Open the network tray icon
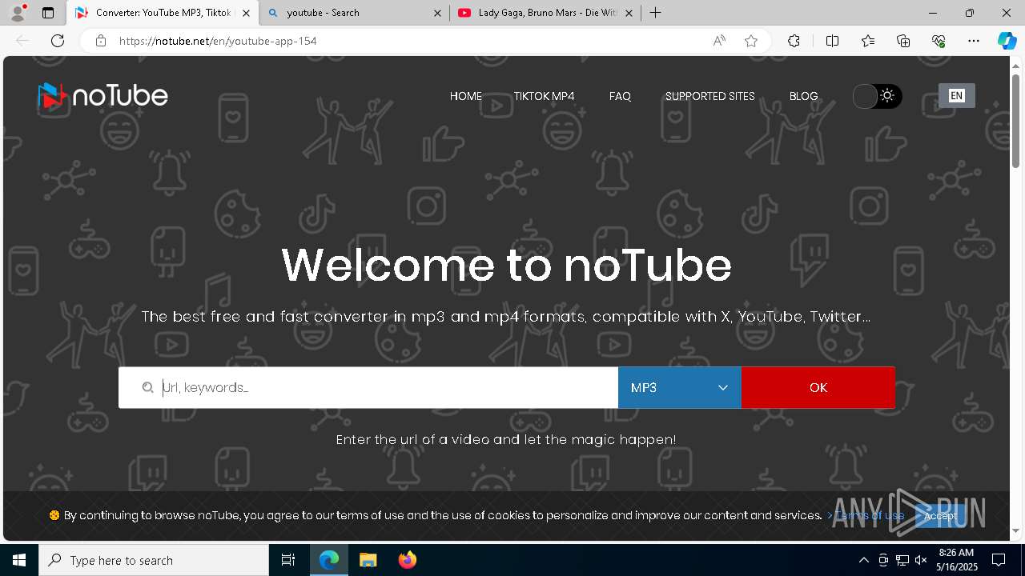The width and height of the screenshot is (1025, 576). click(x=902, y=560)
